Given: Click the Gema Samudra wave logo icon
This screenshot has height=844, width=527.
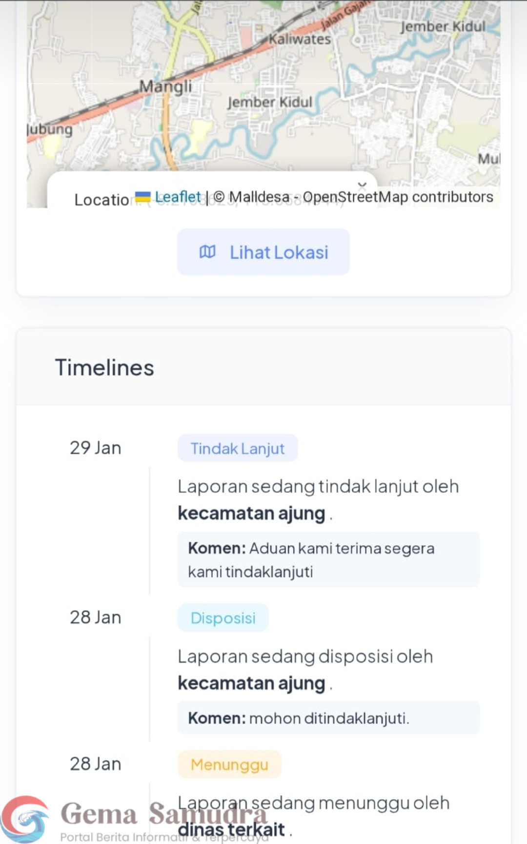Looking at the screenshot, I should [24, 820].
